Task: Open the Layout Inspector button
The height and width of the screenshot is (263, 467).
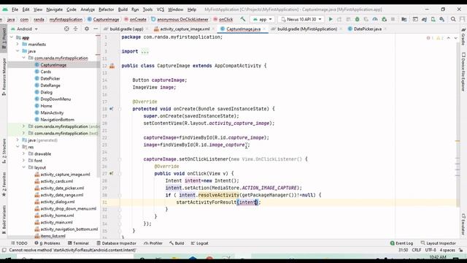Action: click(x=438, y=243)
